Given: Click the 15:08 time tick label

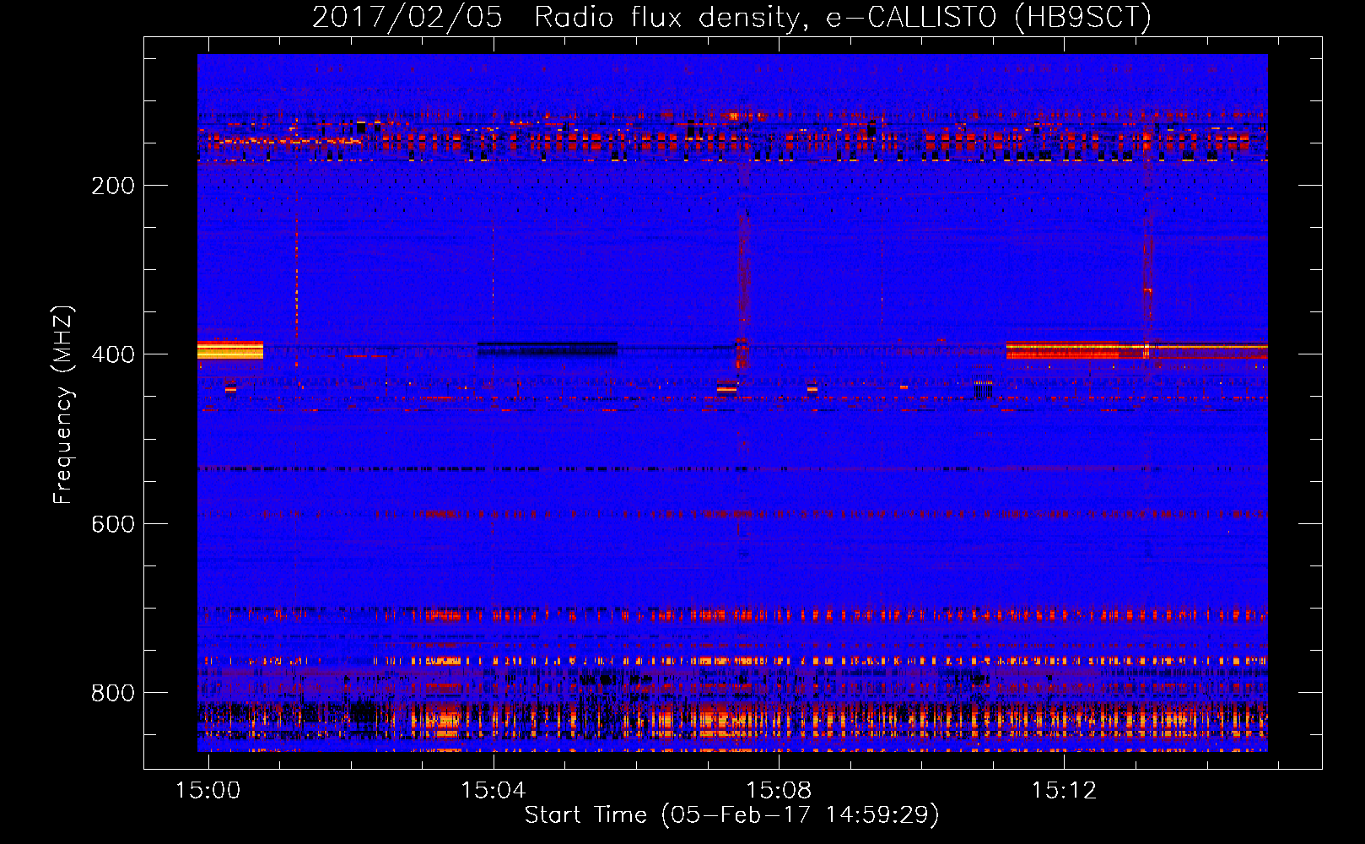Looking at the screenshot, I should point(779,790).
